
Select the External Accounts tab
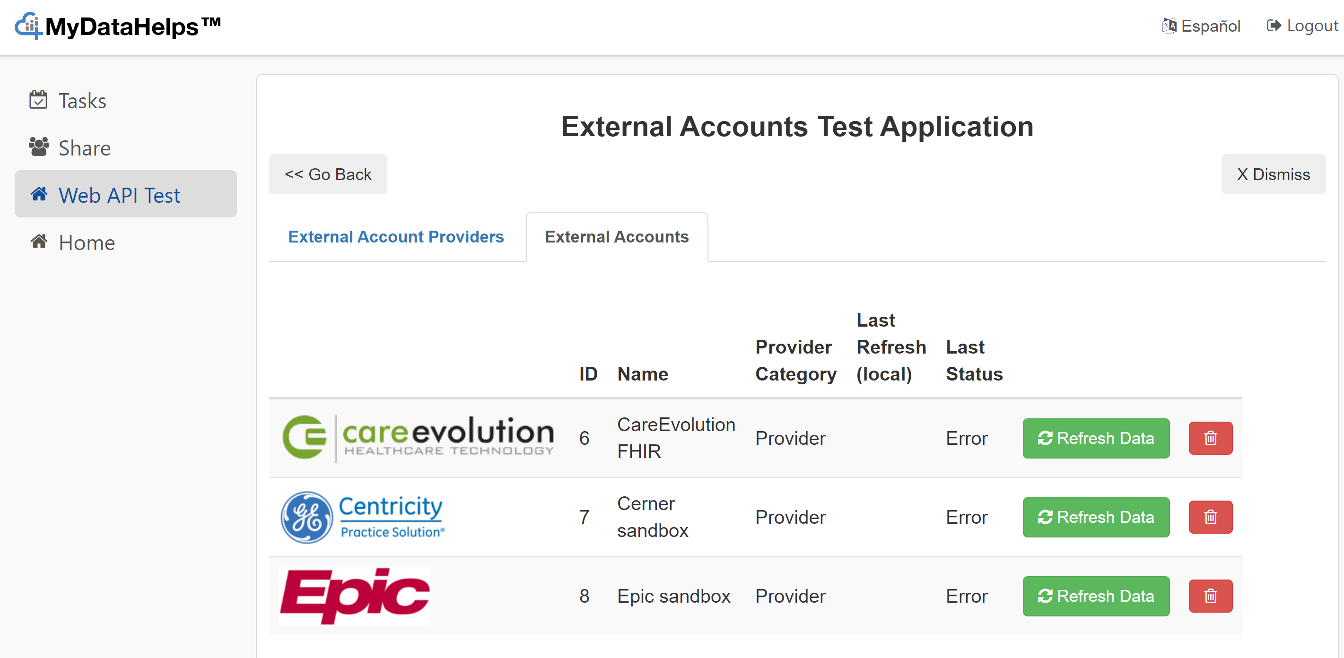[x=616, y=237]
